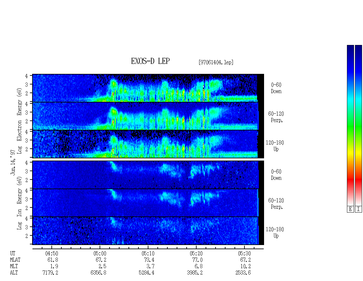Viewport: 363px width, 281px height.
Task: Click the MLT value "3.7"
Action: coord(150,267)
